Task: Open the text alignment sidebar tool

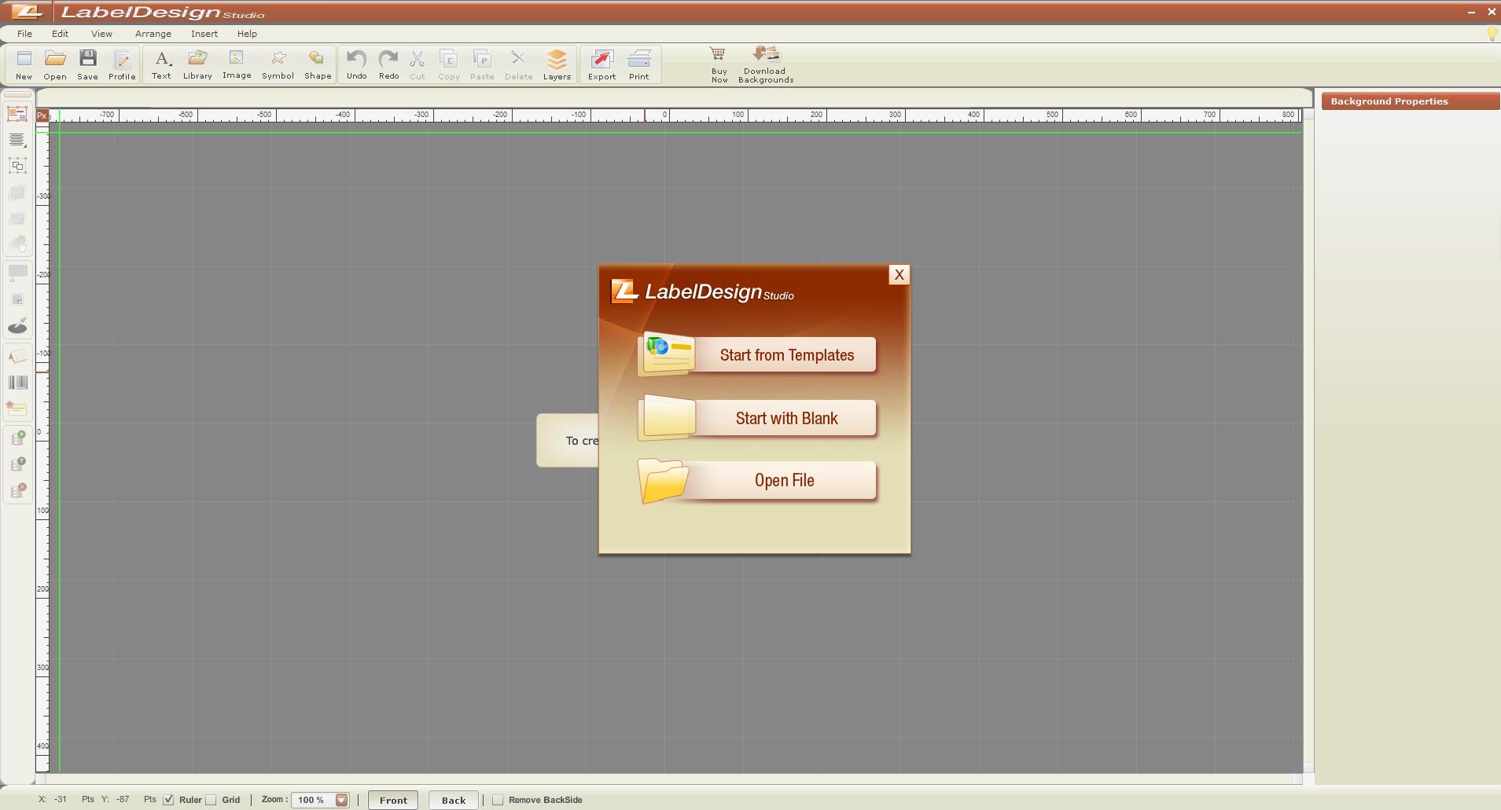Action: [17, 140]
